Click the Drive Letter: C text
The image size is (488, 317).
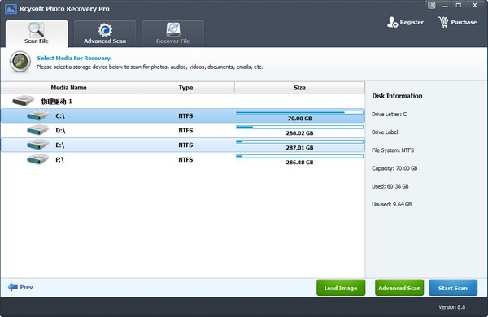tap(389, 114)
